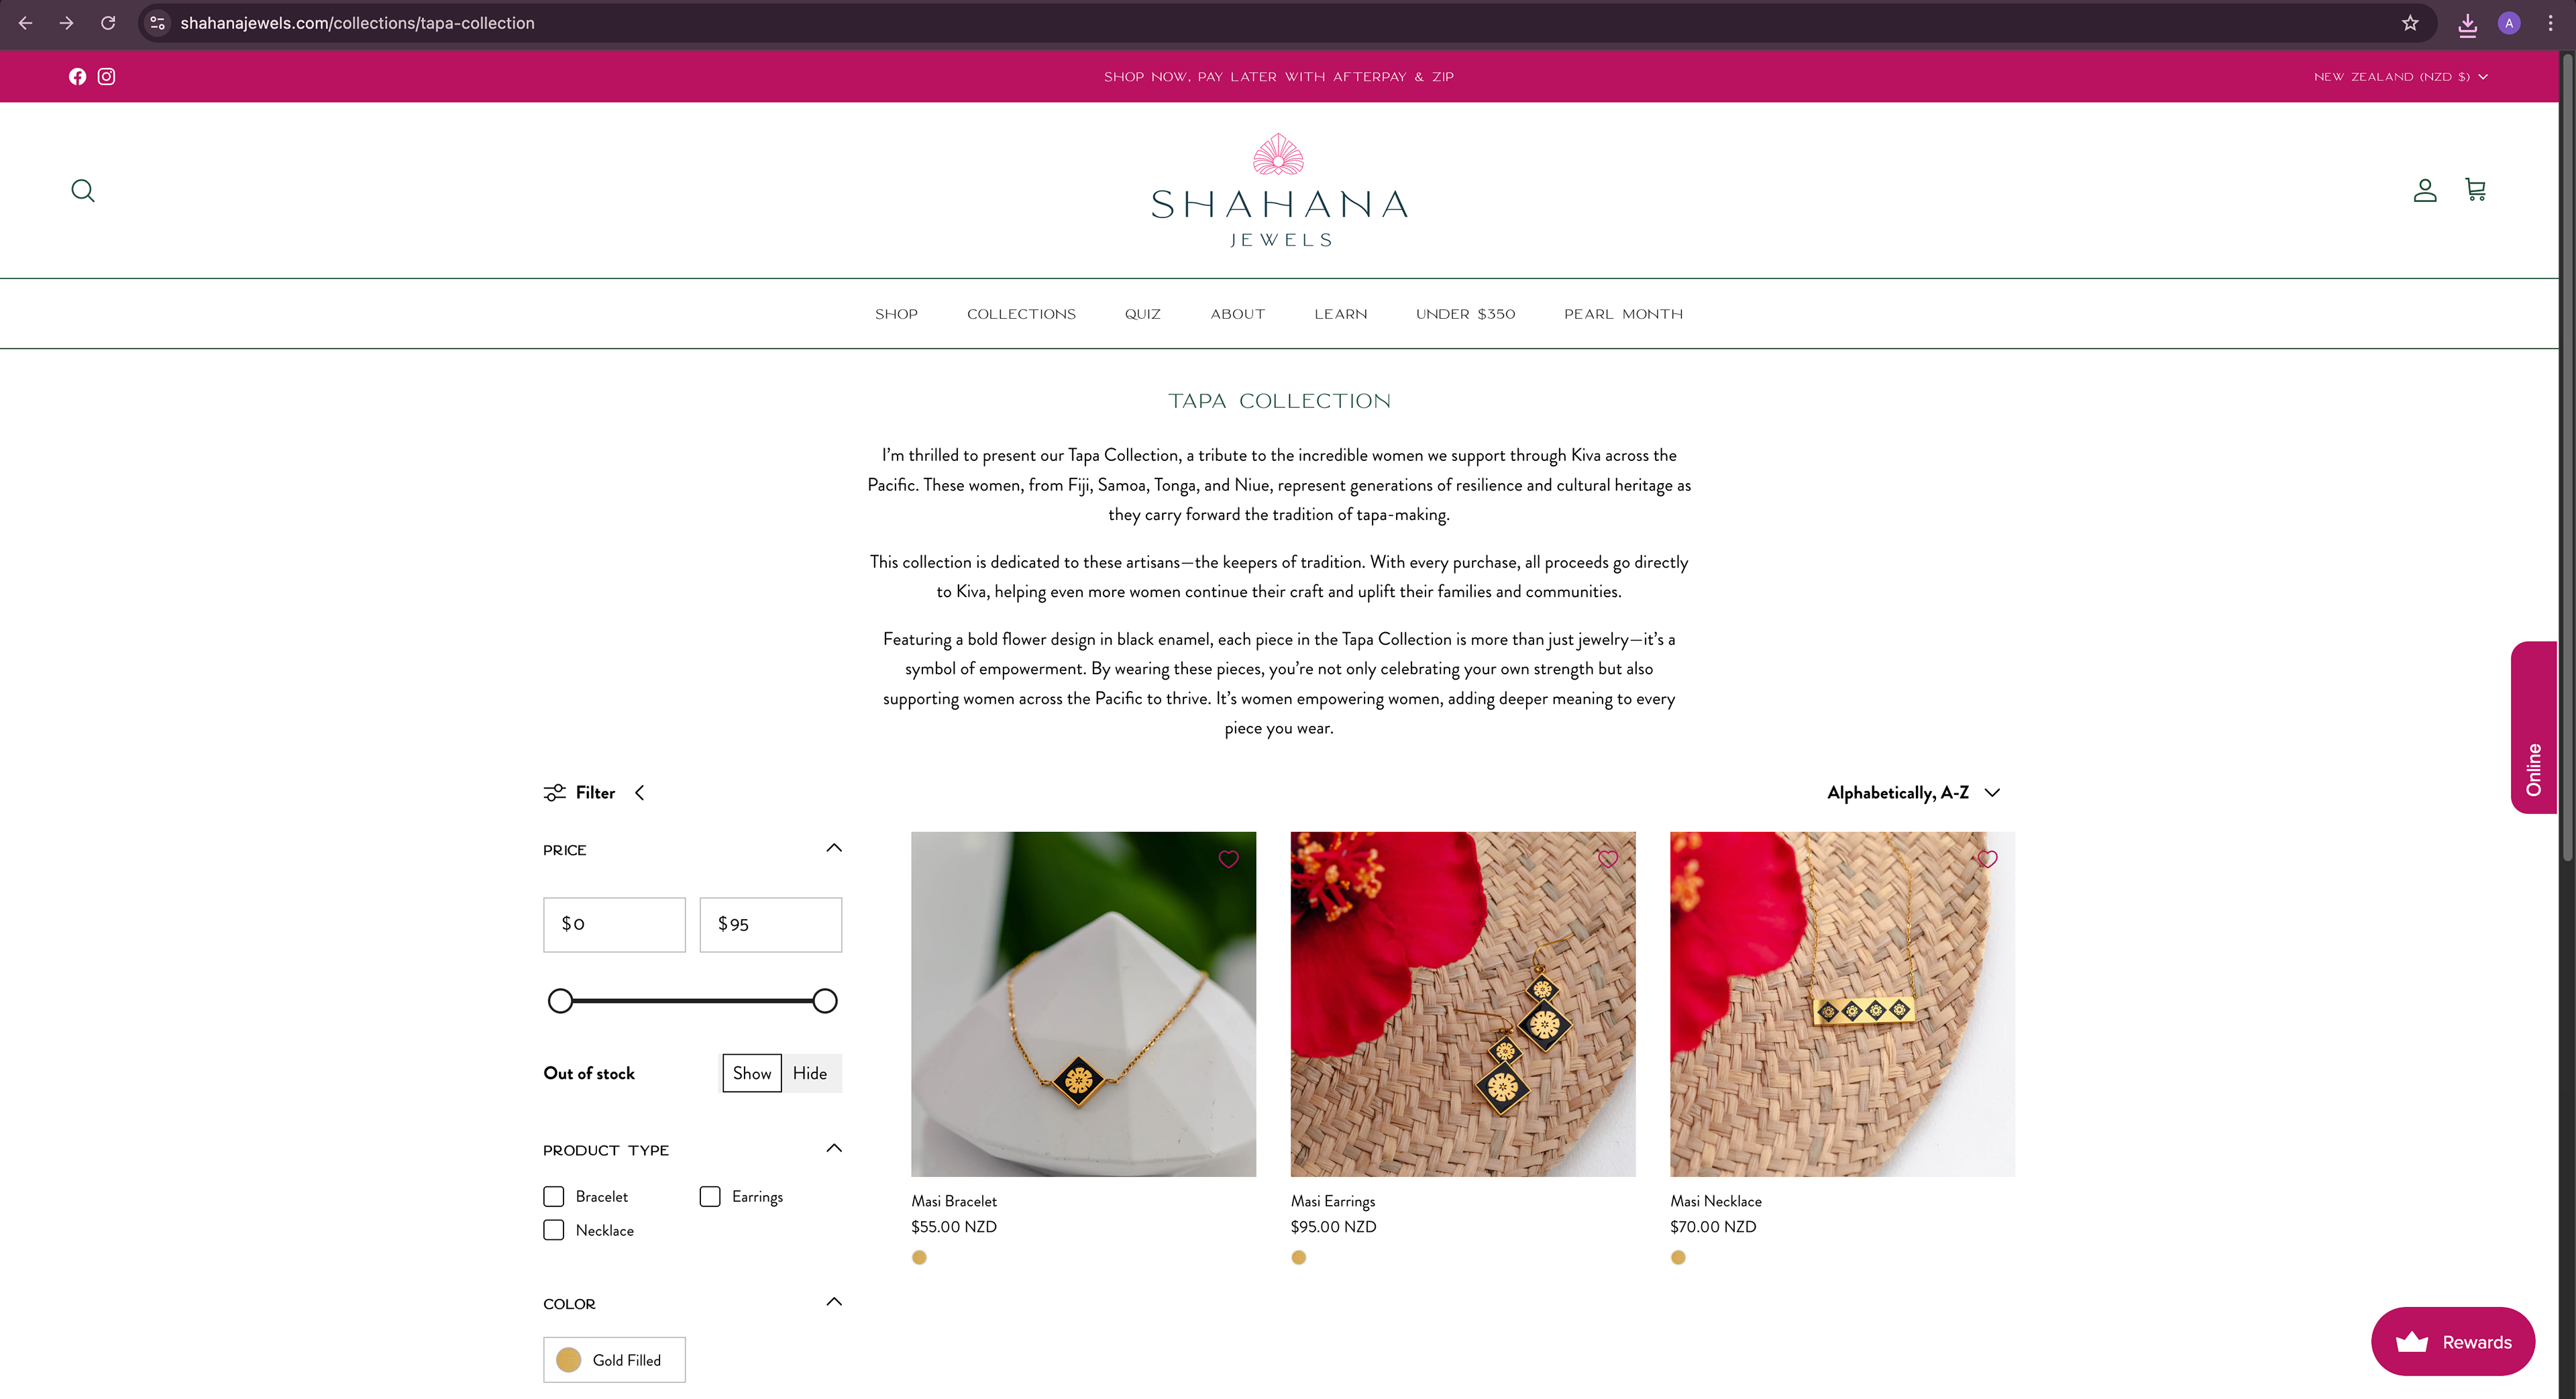Check the Earrings filter checkbox
This screenshot has height=1399, width=2576.
(710, 1196)
